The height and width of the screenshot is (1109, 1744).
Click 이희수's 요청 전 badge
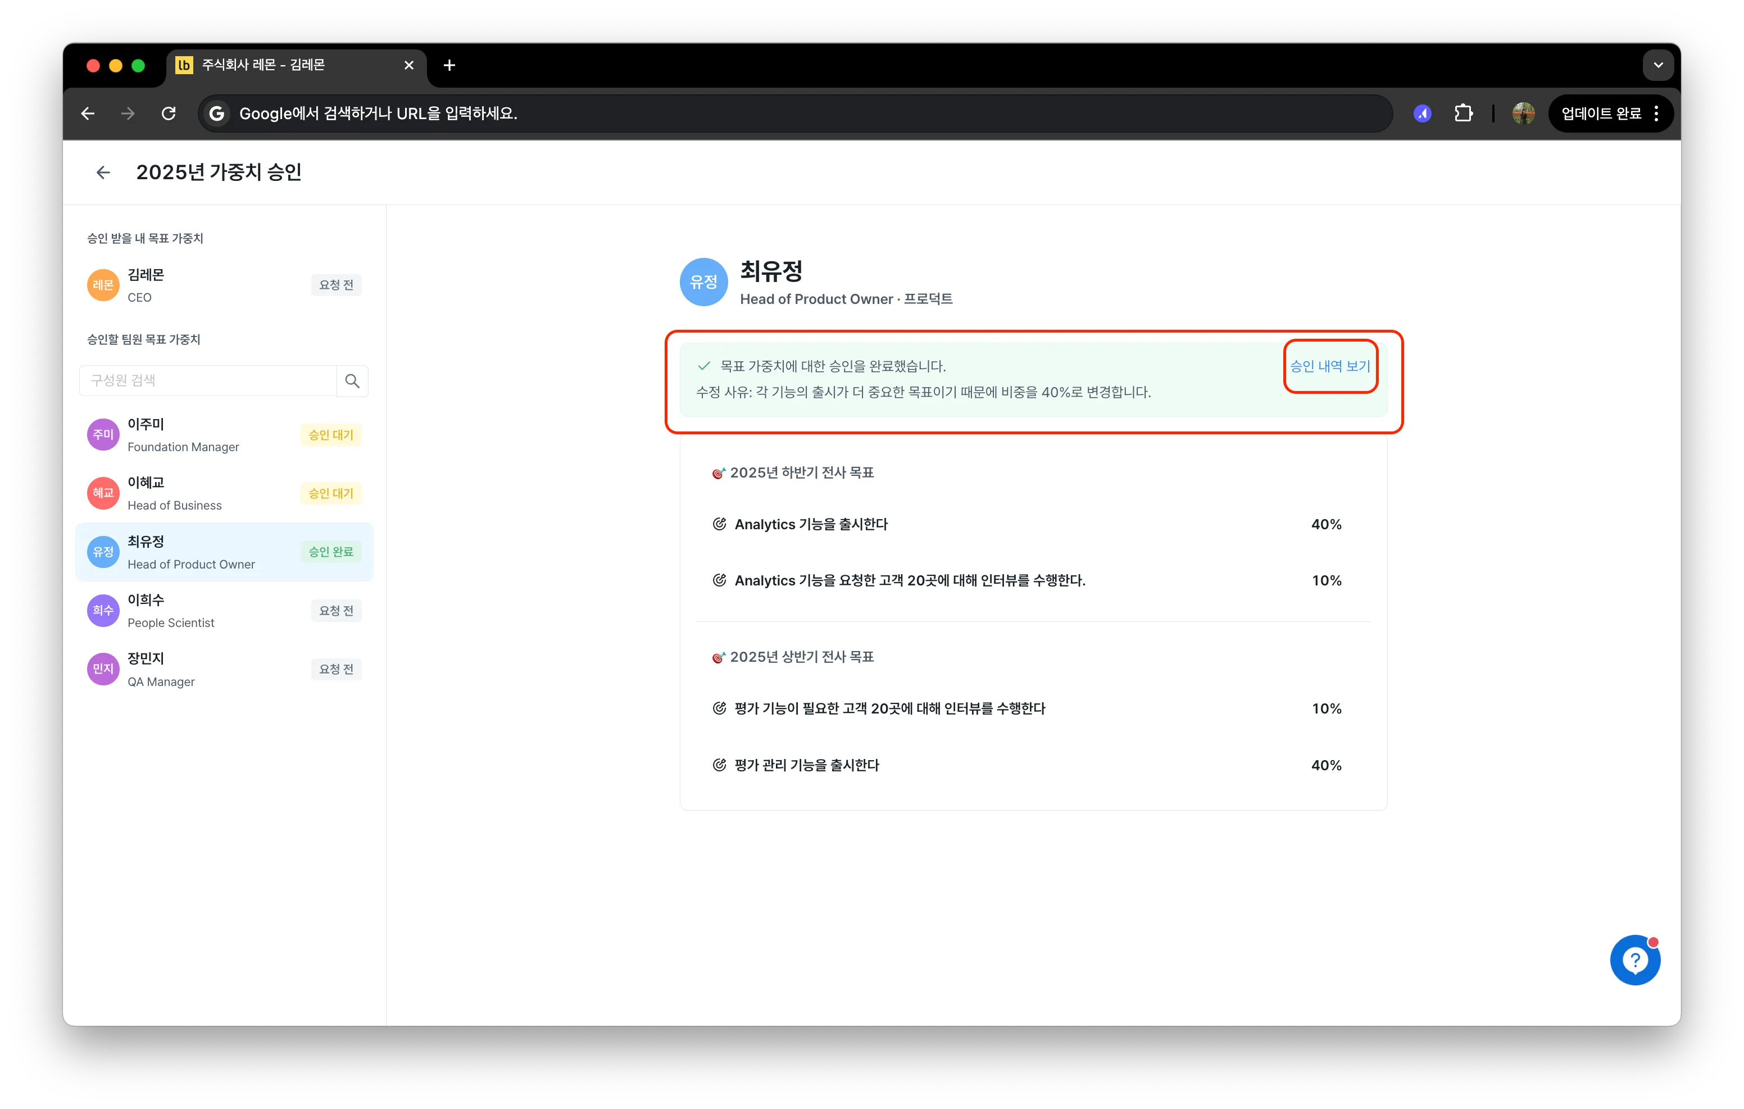pyautogui.click(x=336, y=611)
